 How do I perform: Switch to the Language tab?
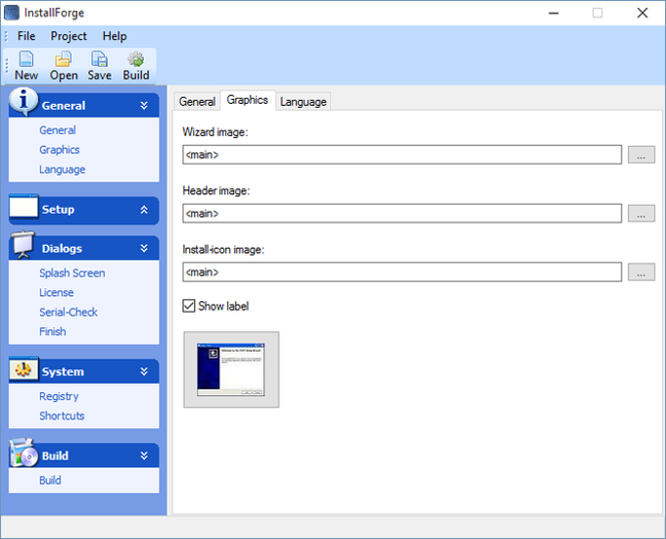pos(304,102)
